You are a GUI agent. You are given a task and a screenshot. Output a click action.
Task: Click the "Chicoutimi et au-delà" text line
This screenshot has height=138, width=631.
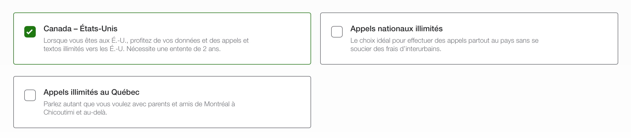(75, 112)
